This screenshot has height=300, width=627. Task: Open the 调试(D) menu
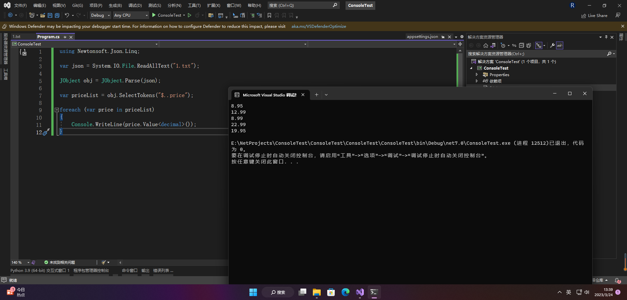(135, 6)
